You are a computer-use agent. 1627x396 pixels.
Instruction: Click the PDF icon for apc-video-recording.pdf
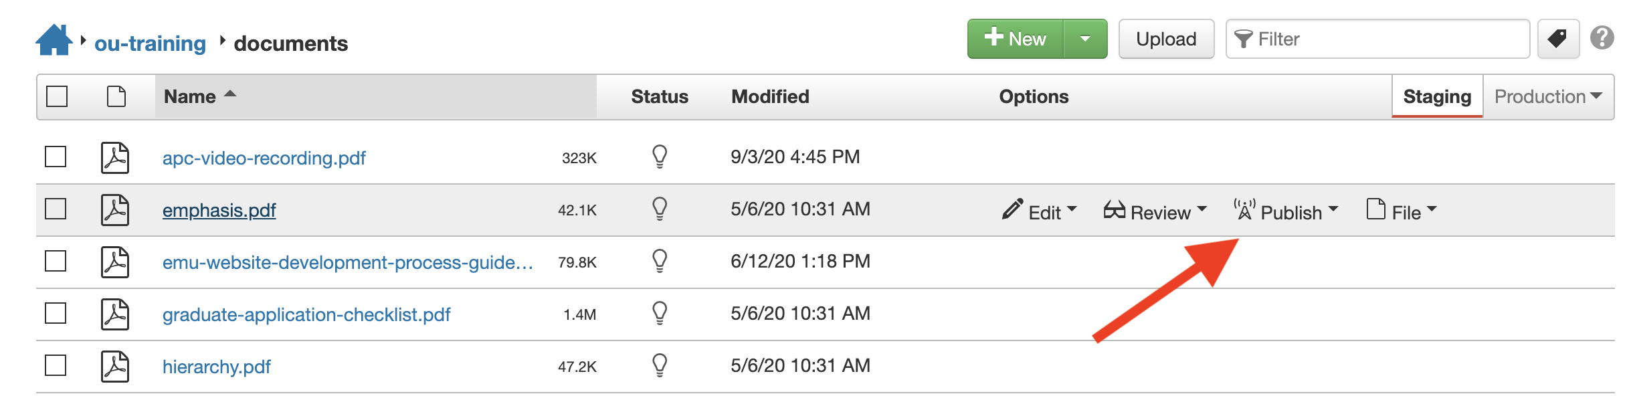pyautogui.click(x=115, y=158)
